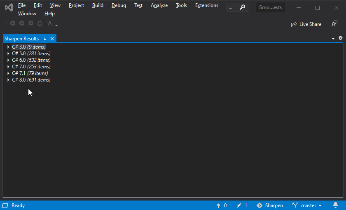Close the Sharpen Results tab
The height and width of the screenshot is (210, 346).
click(x=52, y=39)
